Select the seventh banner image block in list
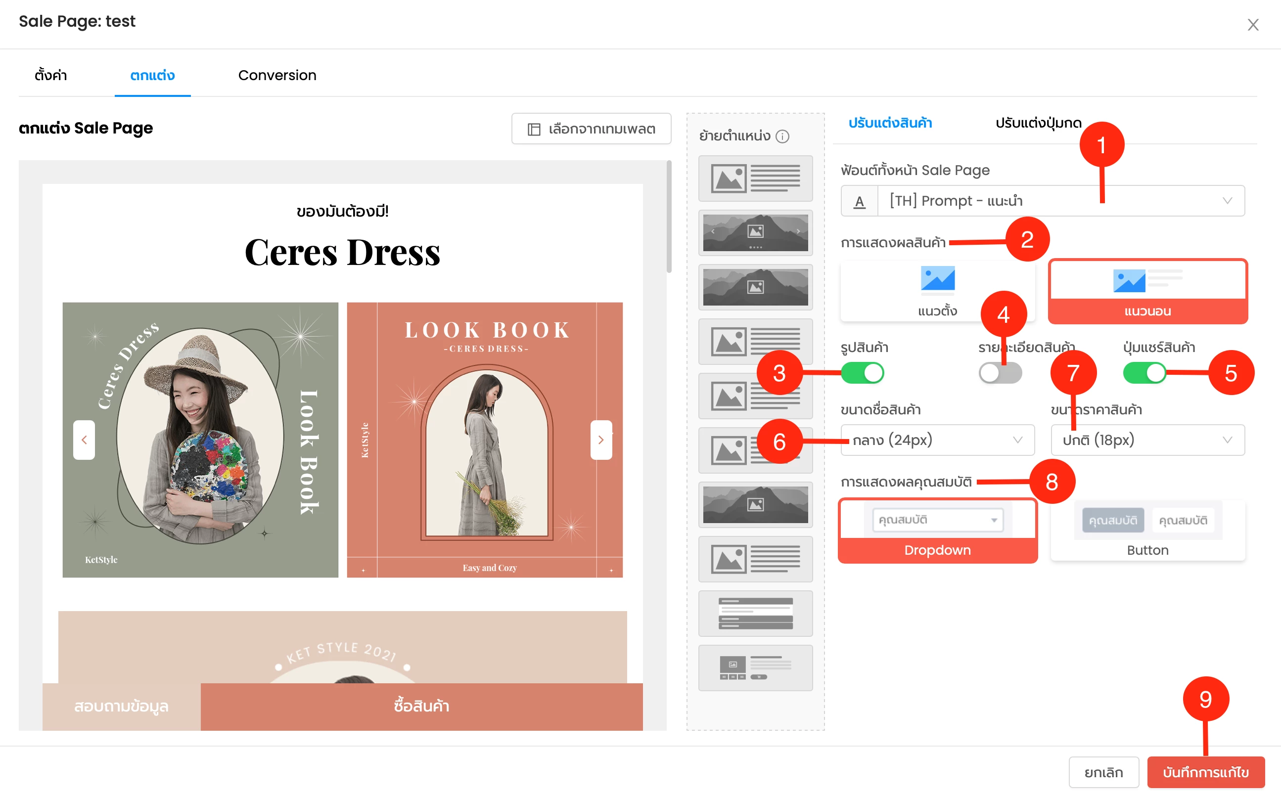1281x797 pixels. coord(755,504)
